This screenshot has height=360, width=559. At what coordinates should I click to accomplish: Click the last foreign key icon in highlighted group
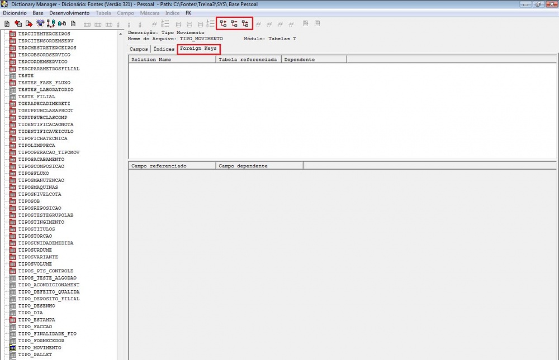pos(245,23)
